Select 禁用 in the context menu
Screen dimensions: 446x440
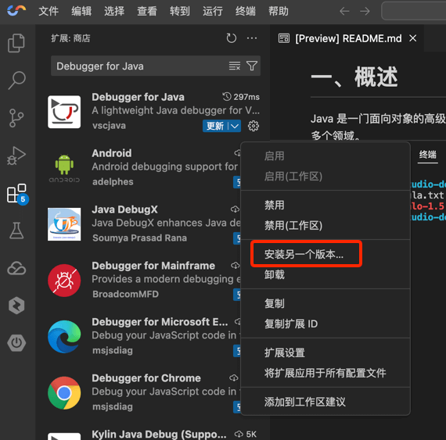(326, 205)
